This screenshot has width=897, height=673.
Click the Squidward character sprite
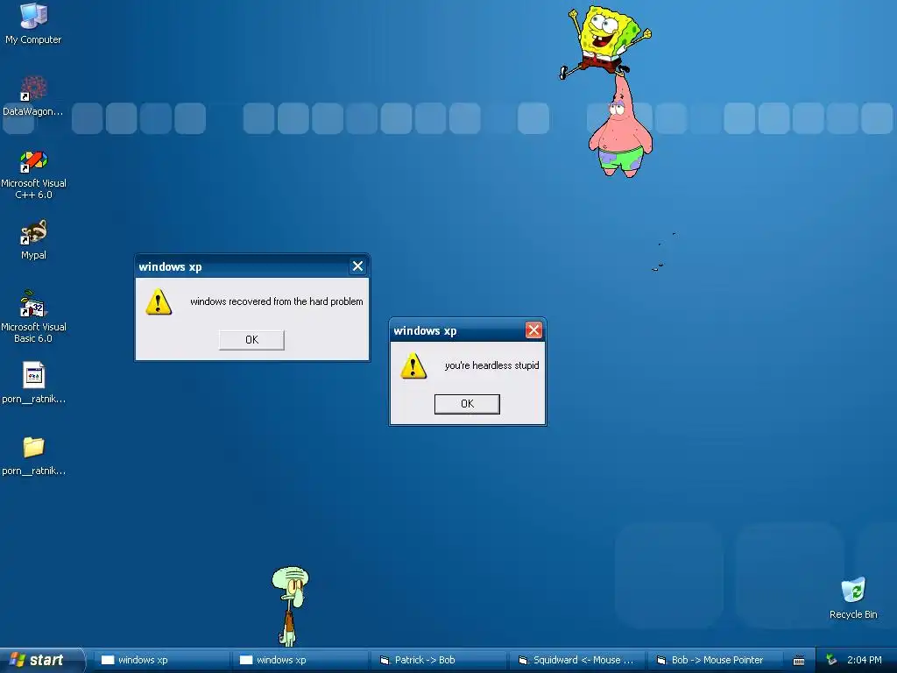pyautogui.click(x=290, y=606)
